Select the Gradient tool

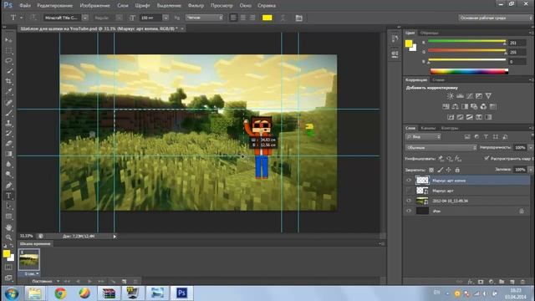tap(8, 154)
